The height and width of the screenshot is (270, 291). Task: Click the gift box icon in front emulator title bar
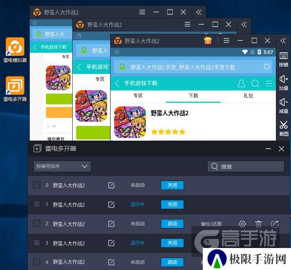(208, 40)
